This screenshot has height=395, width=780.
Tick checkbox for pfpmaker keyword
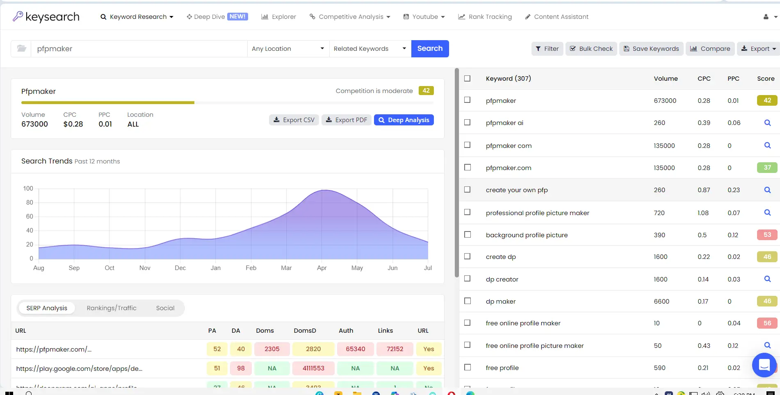tap(467, 100)
